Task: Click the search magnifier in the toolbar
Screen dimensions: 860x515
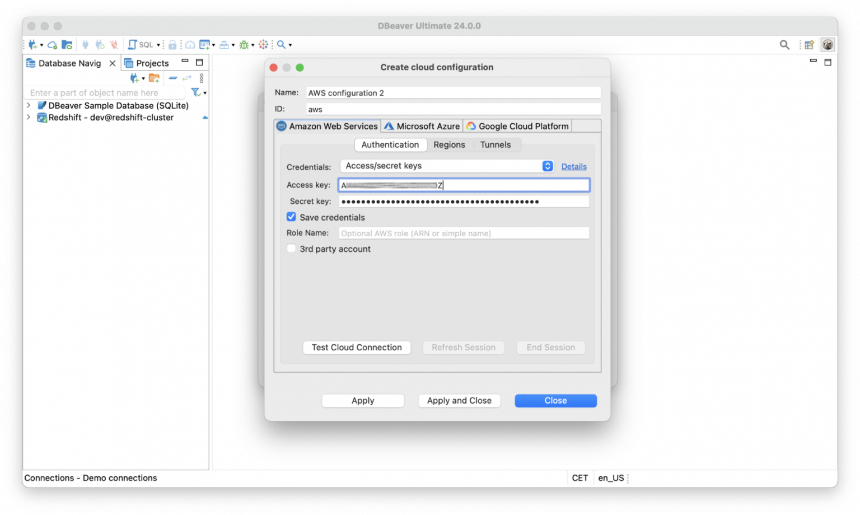Action: [280, 44]
